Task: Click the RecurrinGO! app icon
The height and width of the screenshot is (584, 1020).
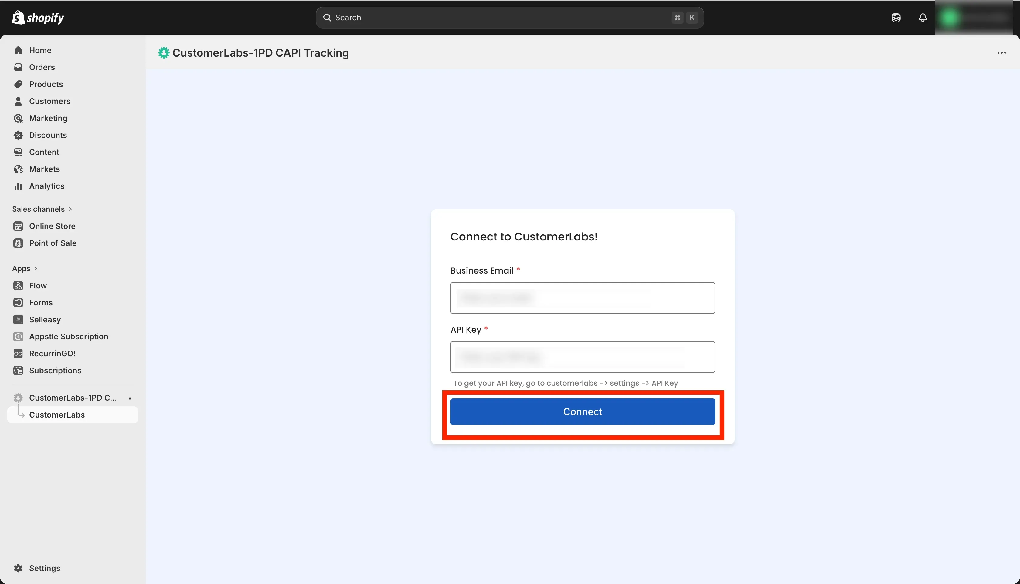Action: pos(18,353)
